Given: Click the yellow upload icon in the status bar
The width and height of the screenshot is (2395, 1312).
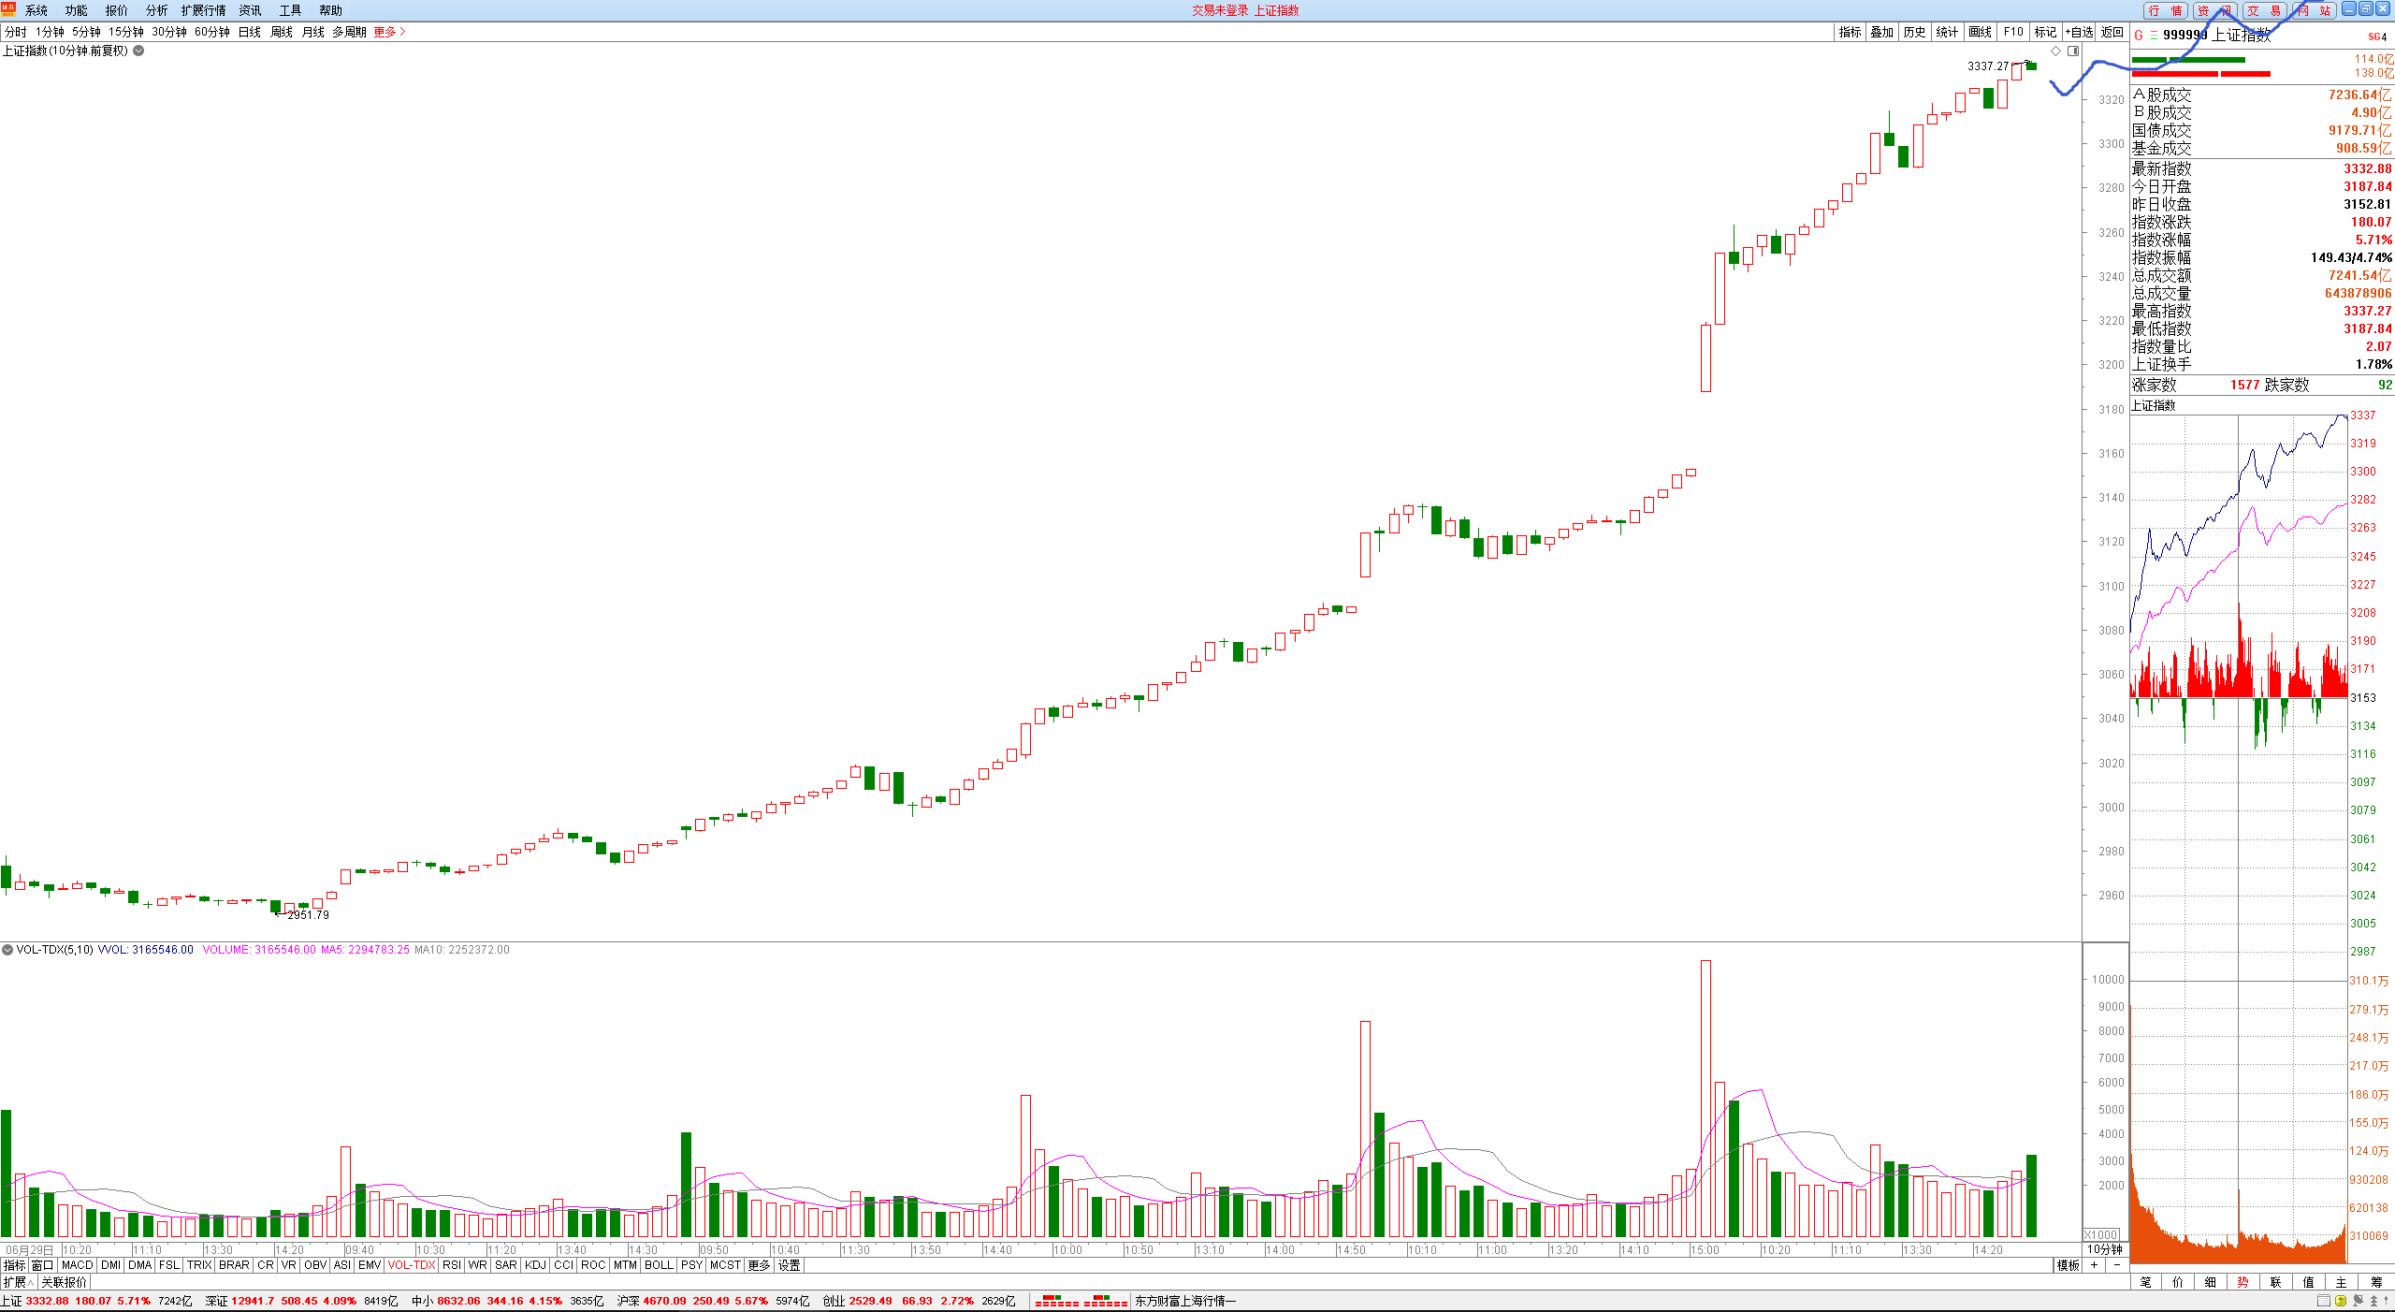Looking at the screenshot, I should (x=2341, y=1301).
